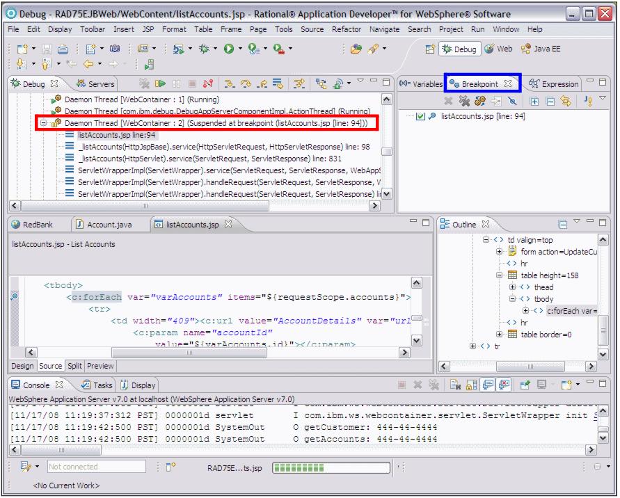
Task: Collapse the table height=158 outline node
Action: pos(499,275)
